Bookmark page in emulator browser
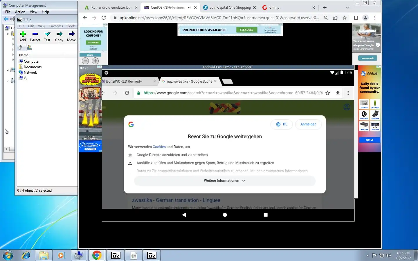This screenshot has height=261, width=418. (x=328, y=93)
